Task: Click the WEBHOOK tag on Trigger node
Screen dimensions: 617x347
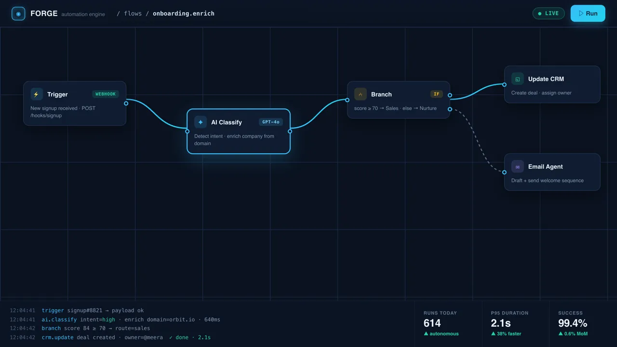Action: (x=106, y=94)
